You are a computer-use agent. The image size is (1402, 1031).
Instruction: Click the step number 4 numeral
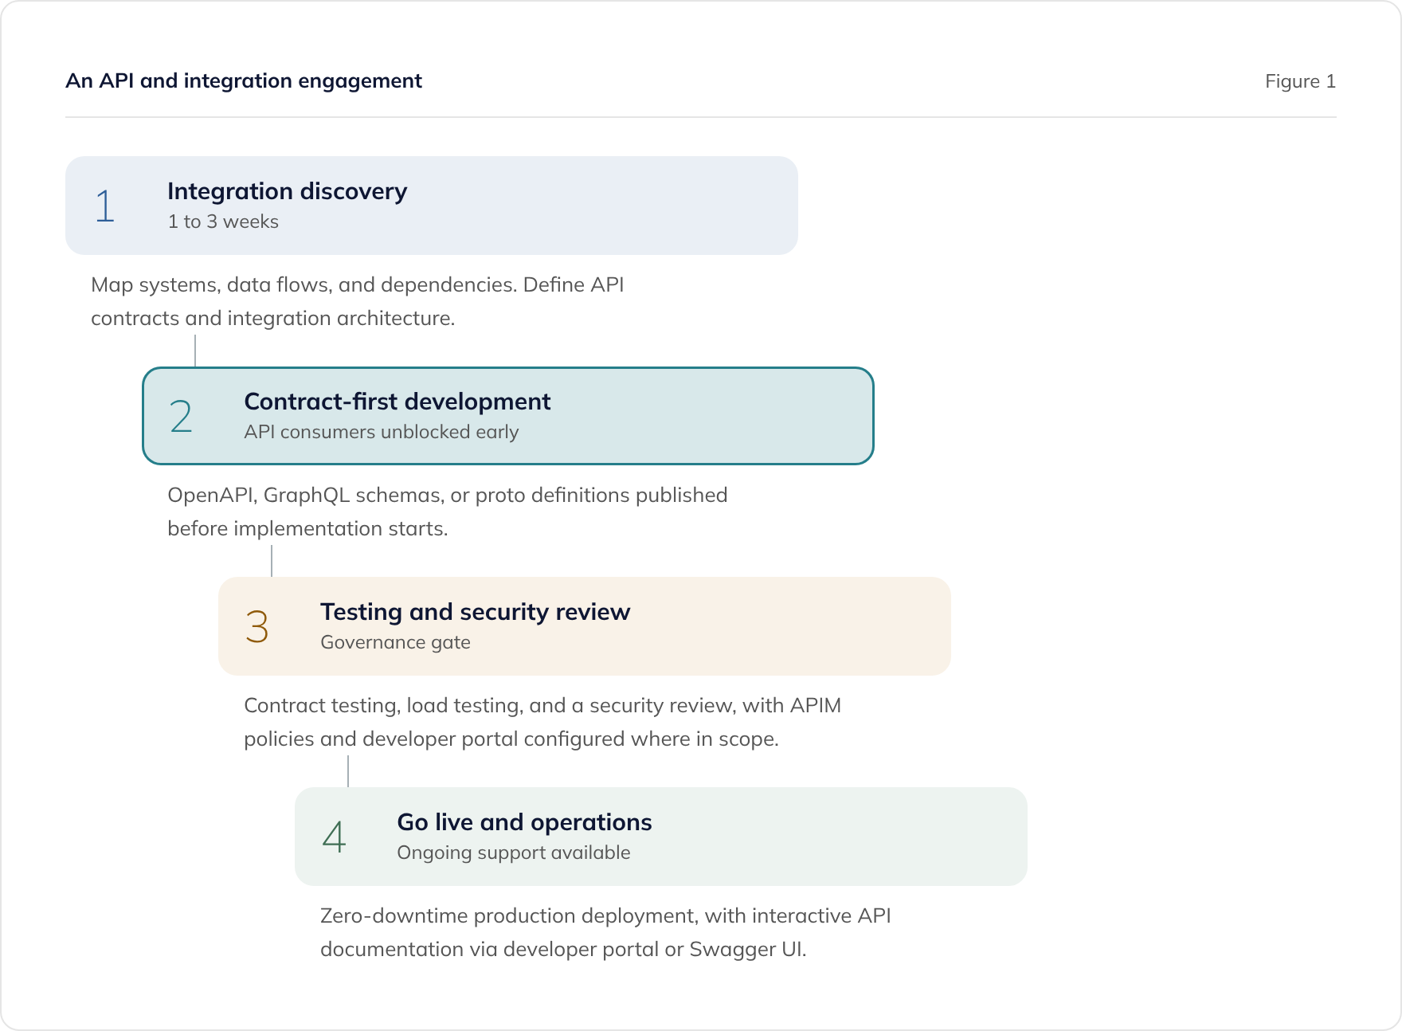(x=334, y=837)
